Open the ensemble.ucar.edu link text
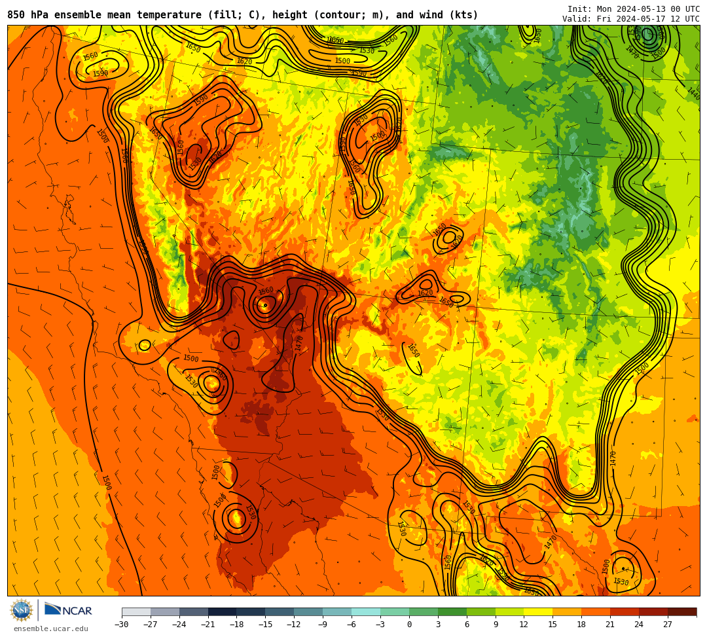This screenshot has width=707, height=637. coord(51,628)
